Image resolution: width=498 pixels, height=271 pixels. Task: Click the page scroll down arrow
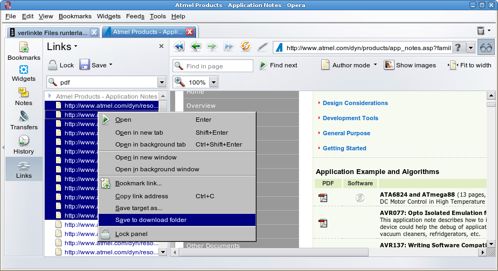[x=491, y=244]
